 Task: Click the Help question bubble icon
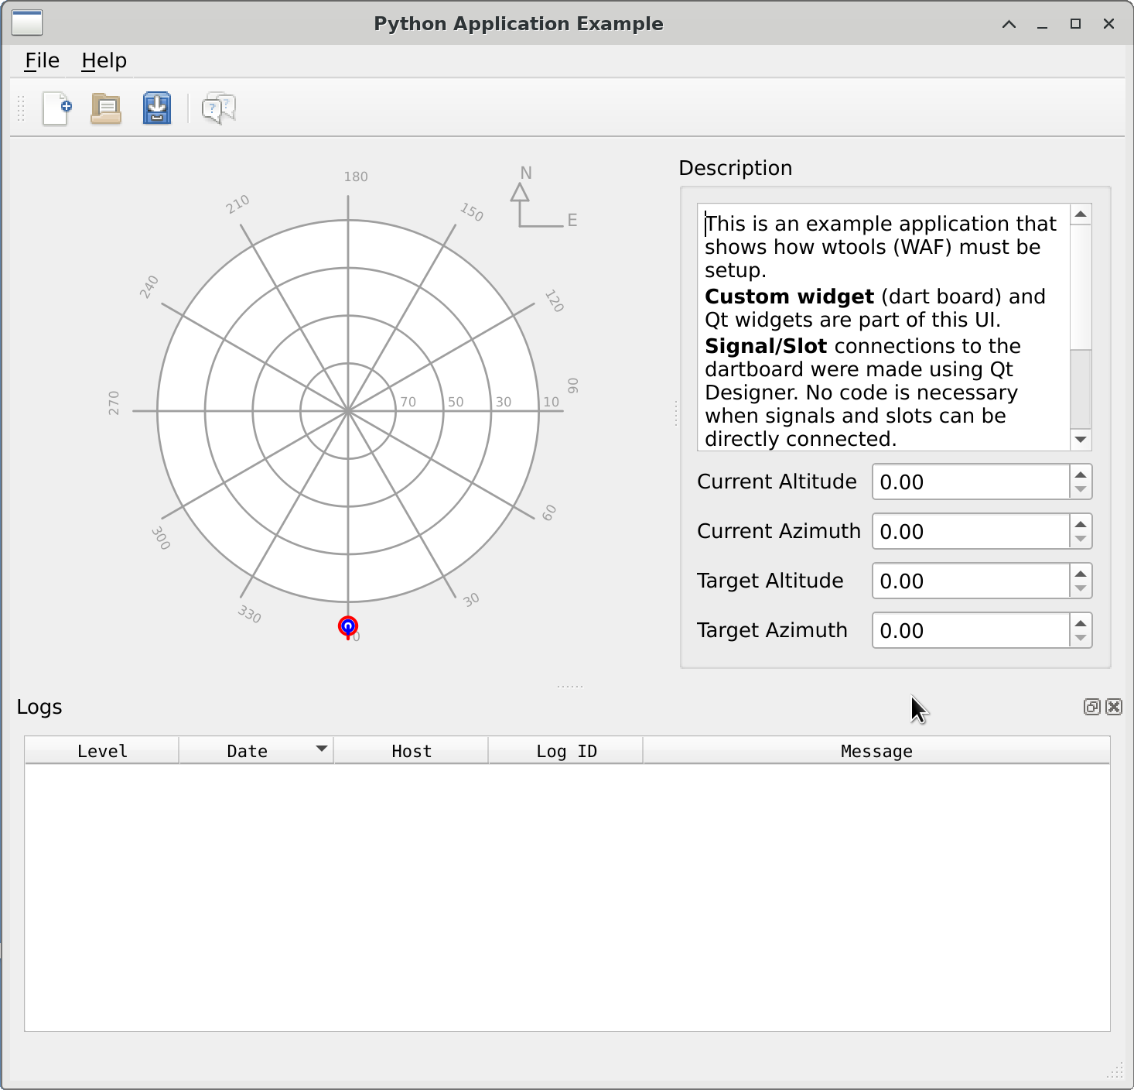[218, 108]
